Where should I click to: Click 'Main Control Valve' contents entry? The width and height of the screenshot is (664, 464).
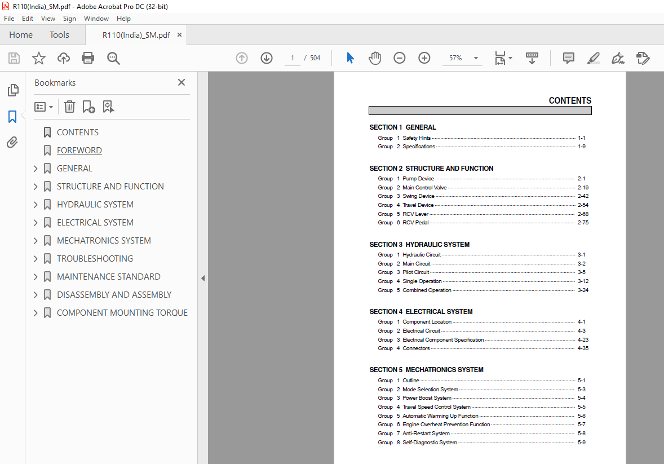(x=424, y=188)
